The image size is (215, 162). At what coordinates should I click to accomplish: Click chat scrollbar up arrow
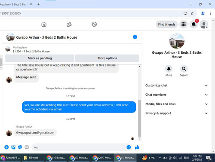139,66
